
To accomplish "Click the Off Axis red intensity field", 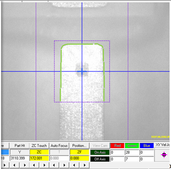I will (117, 159).
